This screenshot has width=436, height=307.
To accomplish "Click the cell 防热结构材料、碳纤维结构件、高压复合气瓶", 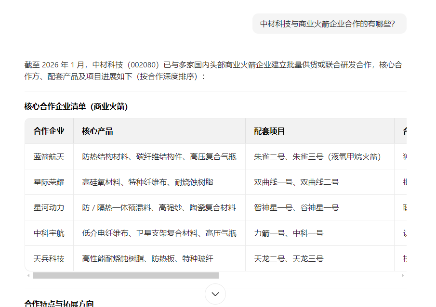I will (x=159, y=157).
